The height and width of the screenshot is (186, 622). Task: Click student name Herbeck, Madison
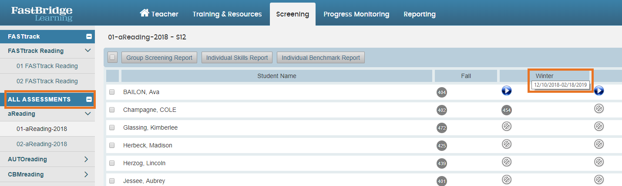tap(148, 145)
